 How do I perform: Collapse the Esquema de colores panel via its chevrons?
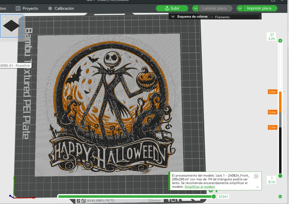point(173,16)
